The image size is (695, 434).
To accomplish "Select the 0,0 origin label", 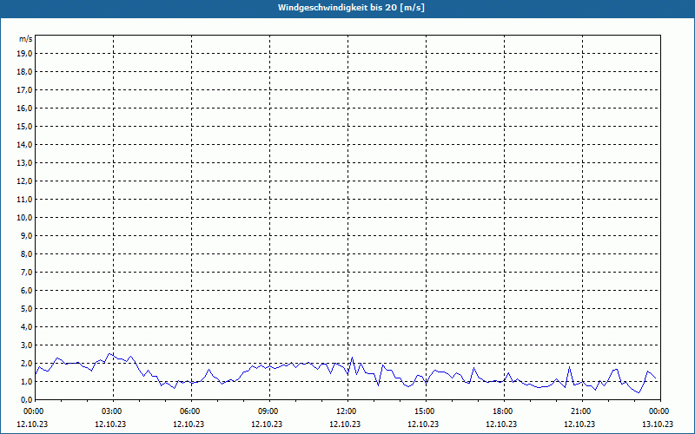I will (28, 399).
